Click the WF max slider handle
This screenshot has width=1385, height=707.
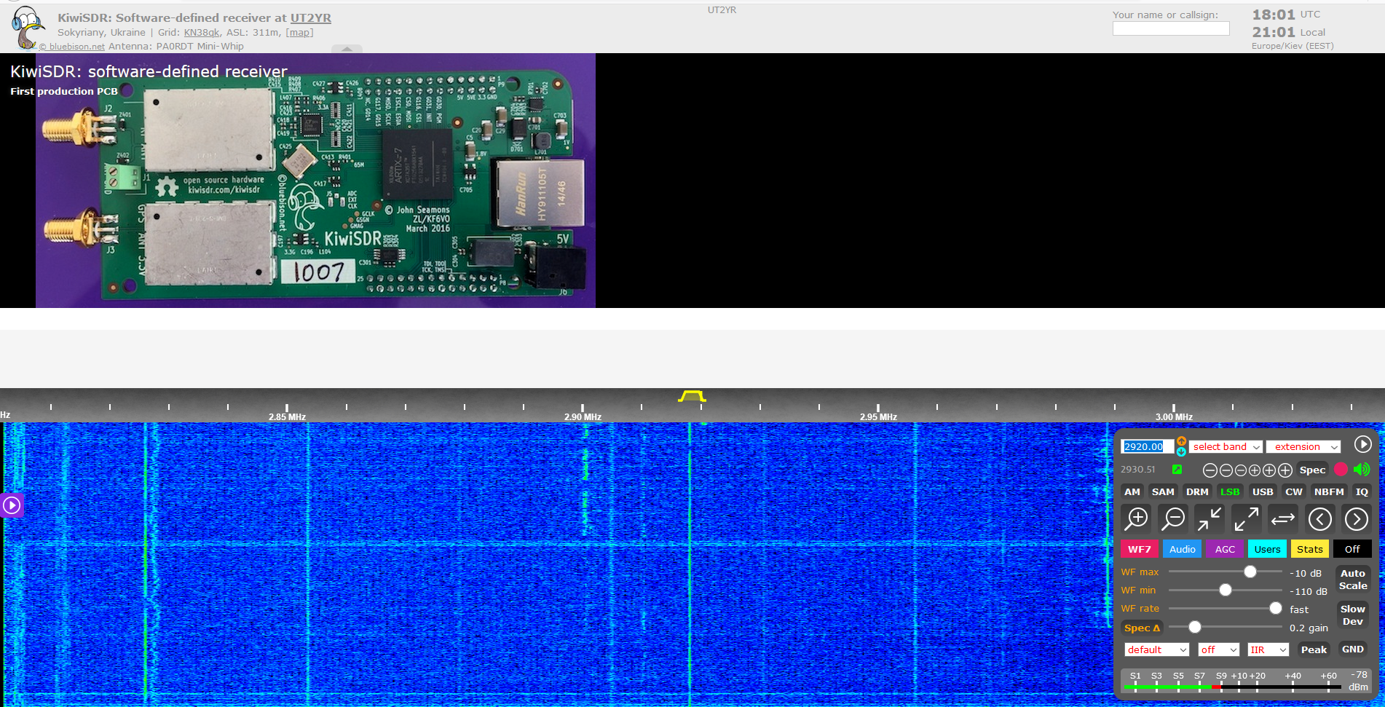1250,572
